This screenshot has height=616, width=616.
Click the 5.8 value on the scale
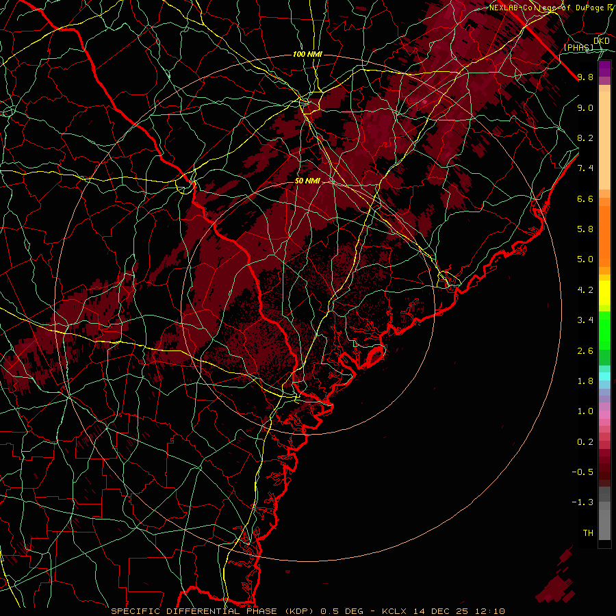[585, 229]
